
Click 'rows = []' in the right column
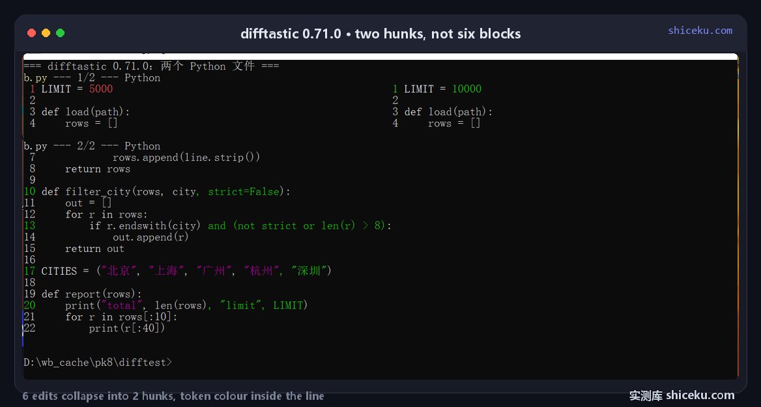(454, 123)
